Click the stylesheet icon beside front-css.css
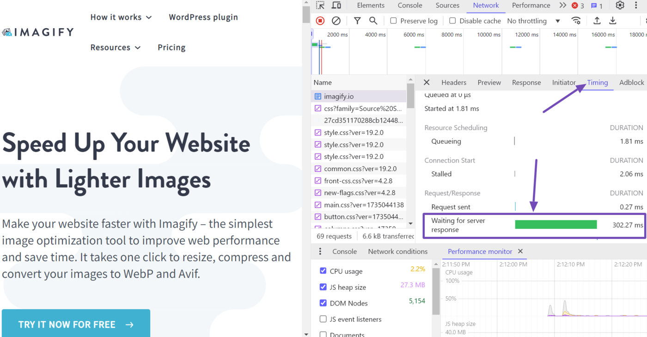 coord(318,180)
